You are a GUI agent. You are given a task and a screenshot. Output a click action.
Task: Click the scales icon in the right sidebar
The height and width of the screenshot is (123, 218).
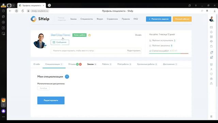pyautogui.click(x=211, y=41)
